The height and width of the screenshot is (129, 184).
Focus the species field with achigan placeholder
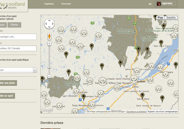point(18,37)
